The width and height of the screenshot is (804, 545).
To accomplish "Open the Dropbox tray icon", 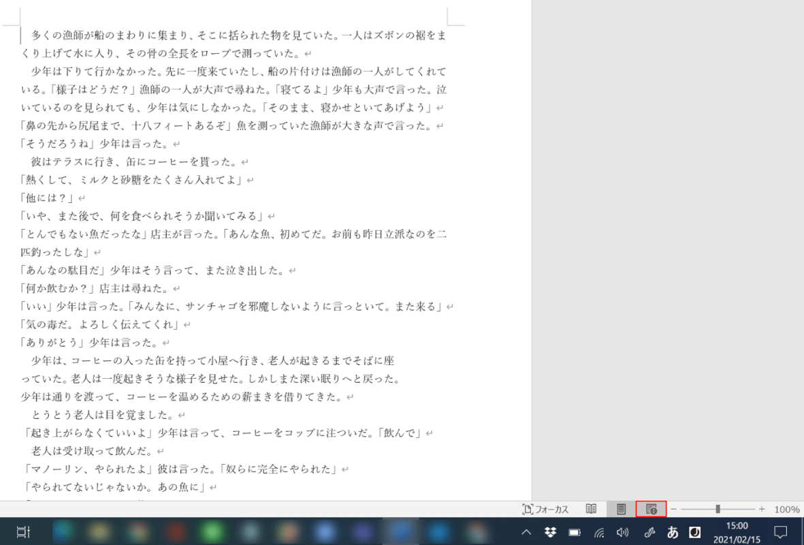I will coord(550,532).
